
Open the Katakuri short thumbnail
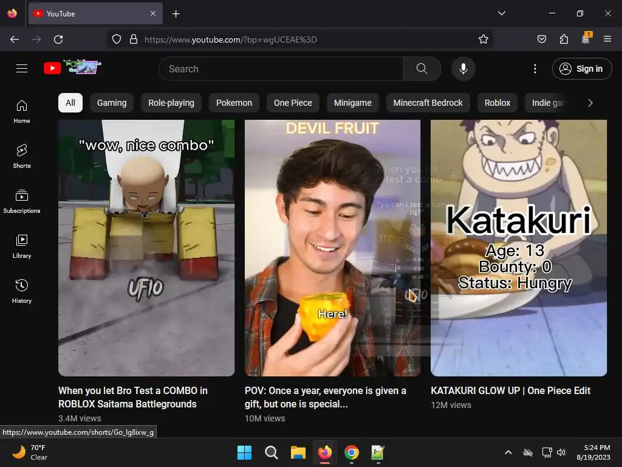click(519, 248)
